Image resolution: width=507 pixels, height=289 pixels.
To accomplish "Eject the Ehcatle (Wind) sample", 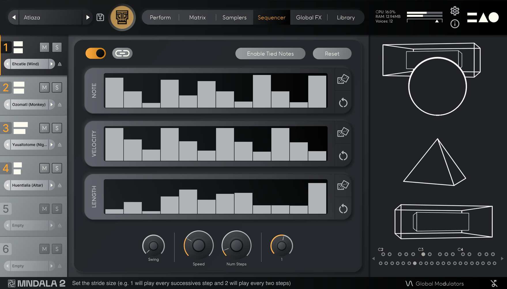I will pyautogui.click(x=60, y=64).
